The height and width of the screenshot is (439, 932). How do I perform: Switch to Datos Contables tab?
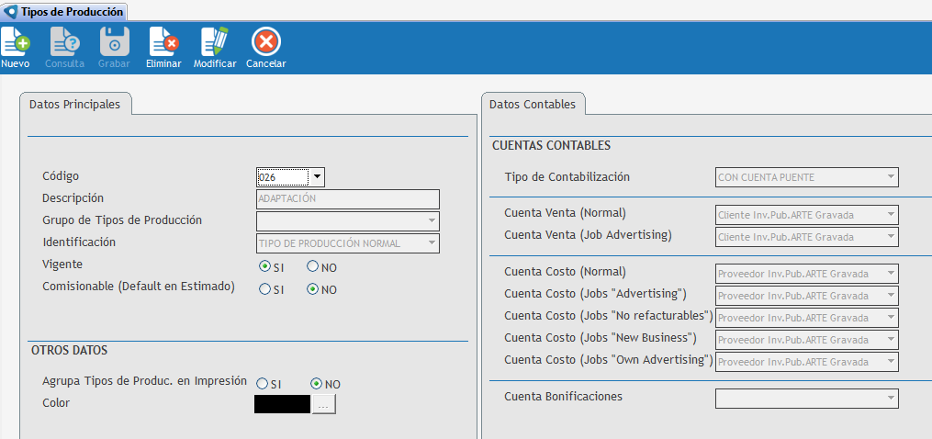(x=533, y=105)
